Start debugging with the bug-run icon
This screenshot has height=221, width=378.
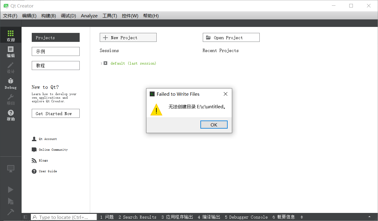tap(10, 201)
